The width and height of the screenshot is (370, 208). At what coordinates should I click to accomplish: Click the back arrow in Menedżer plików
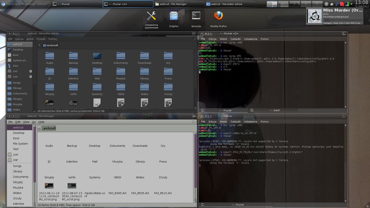click(39, 45)
